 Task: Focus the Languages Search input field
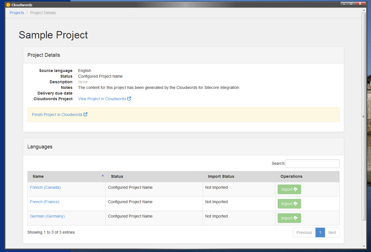tap(312, 163)
